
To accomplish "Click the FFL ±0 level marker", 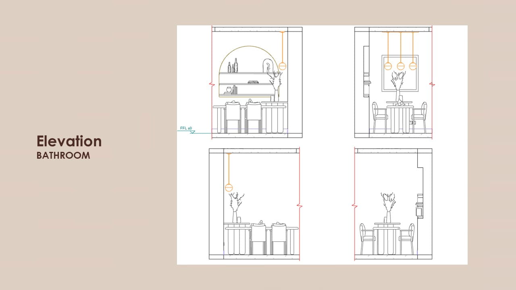I will coord(186,129).
